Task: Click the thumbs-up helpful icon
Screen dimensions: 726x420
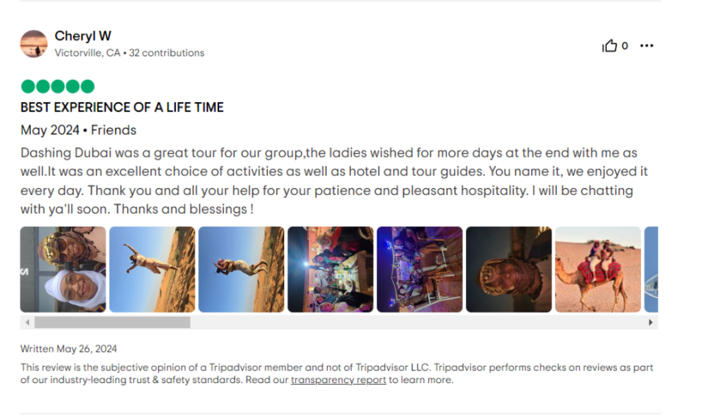Action: 609,45
